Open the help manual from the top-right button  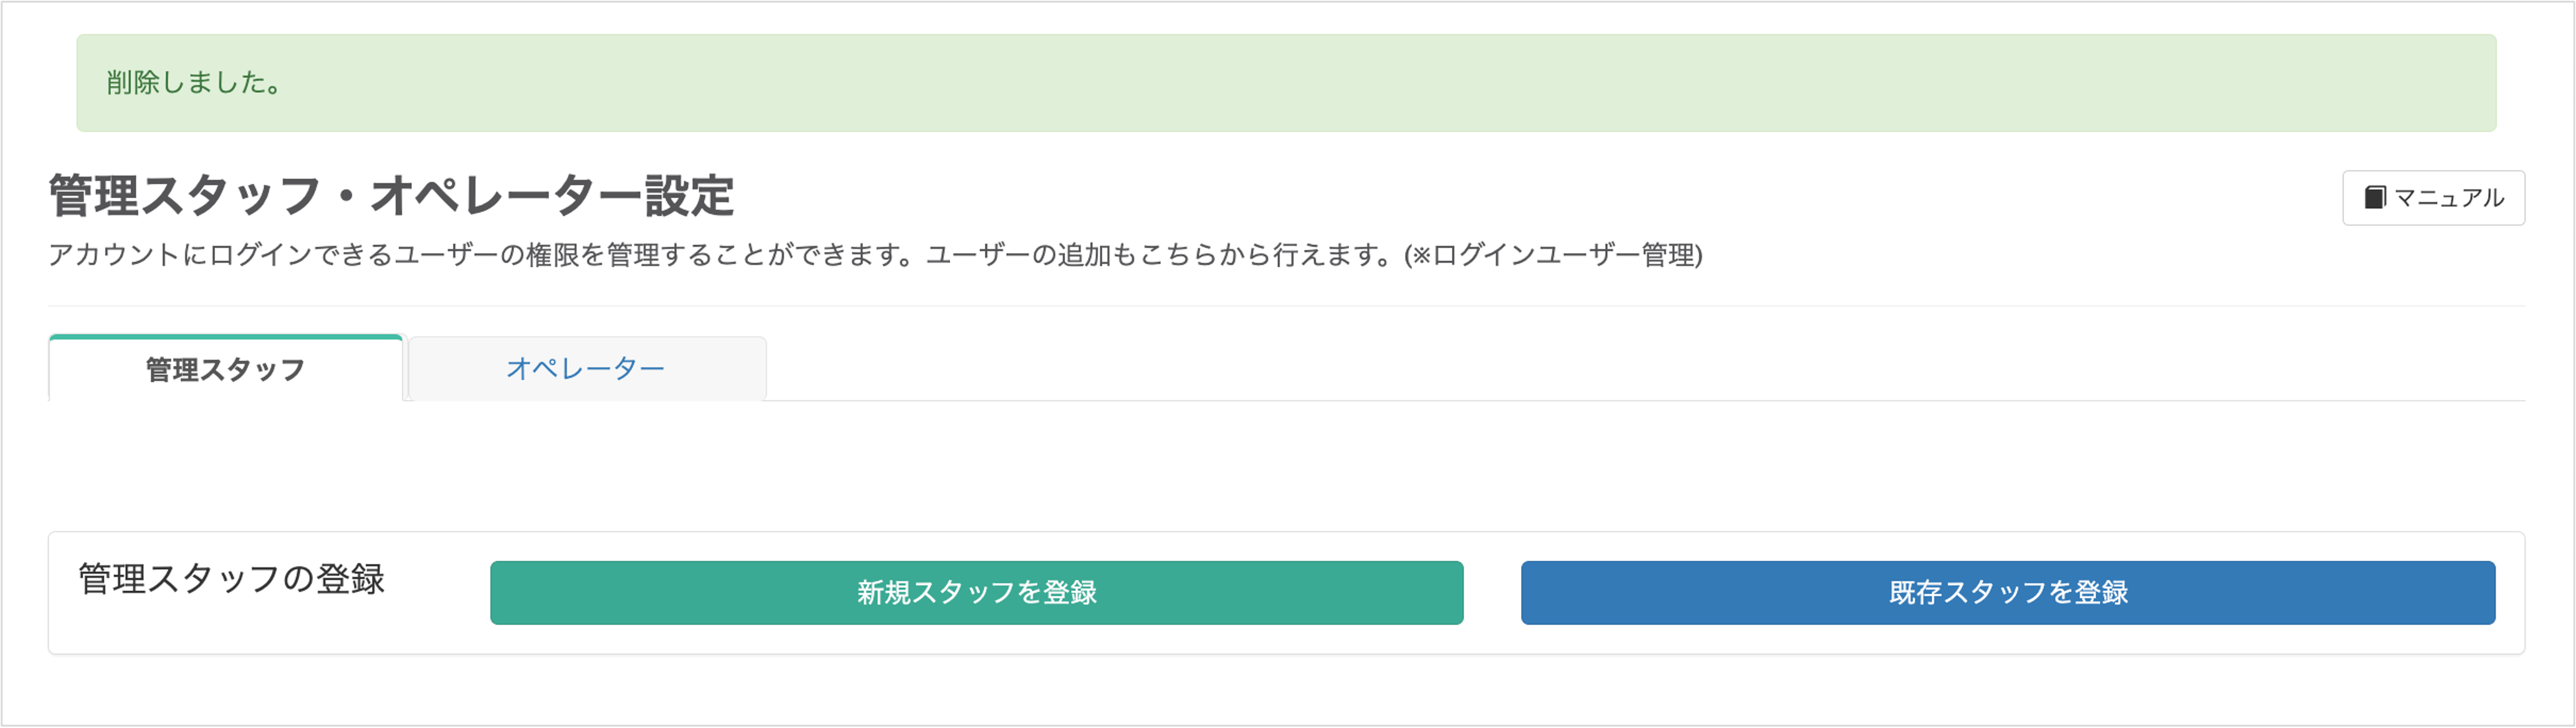pos(2433,198)
